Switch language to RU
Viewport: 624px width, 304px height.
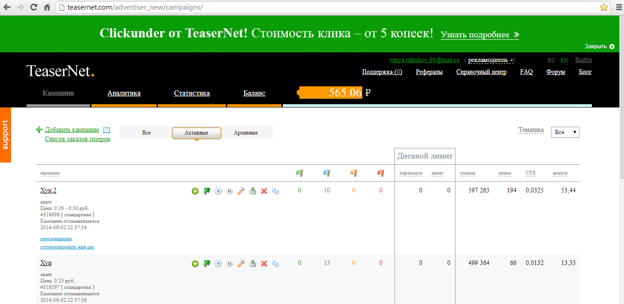point(551,61)
